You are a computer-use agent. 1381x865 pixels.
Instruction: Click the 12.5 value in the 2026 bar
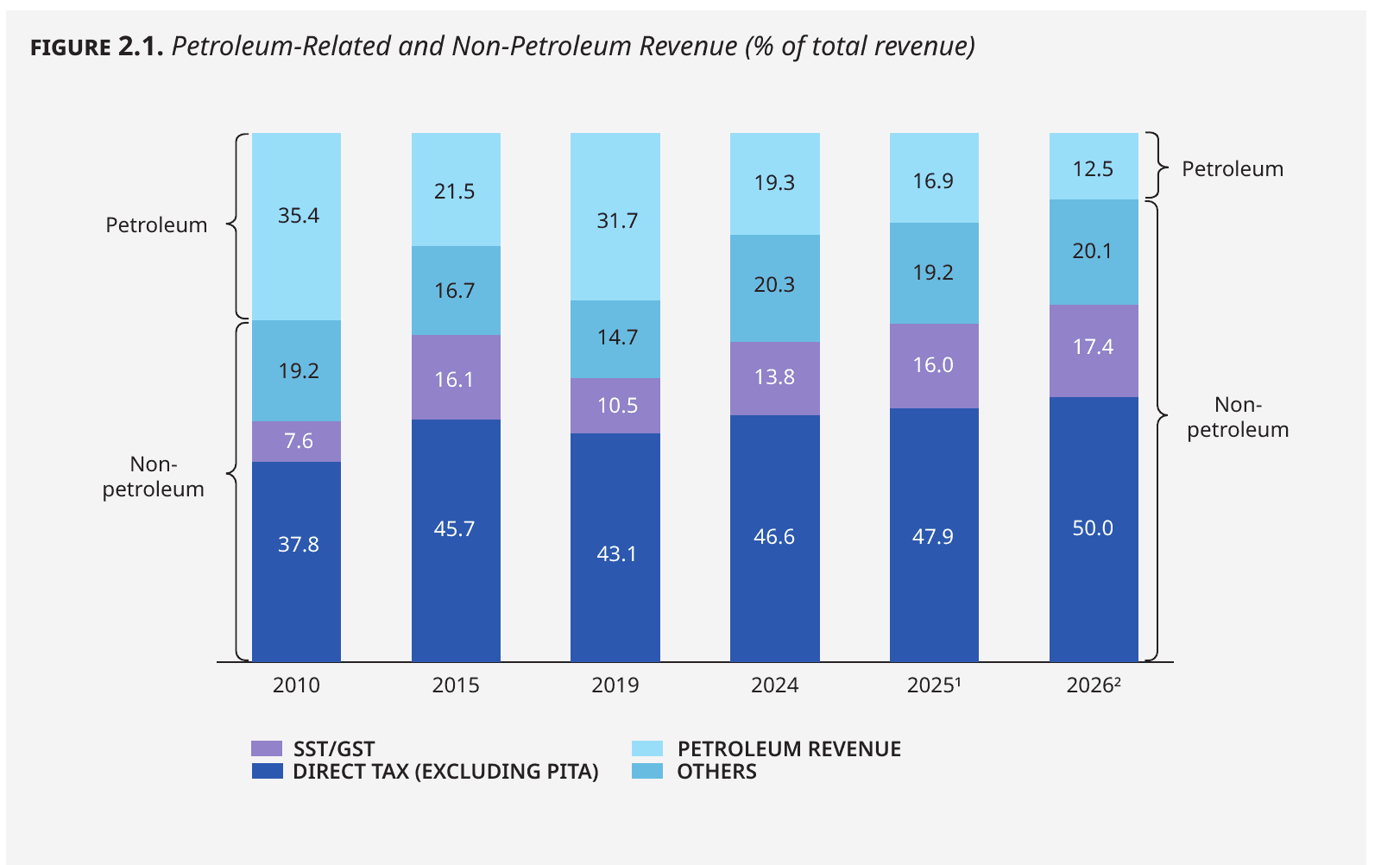click(1093, 169)
